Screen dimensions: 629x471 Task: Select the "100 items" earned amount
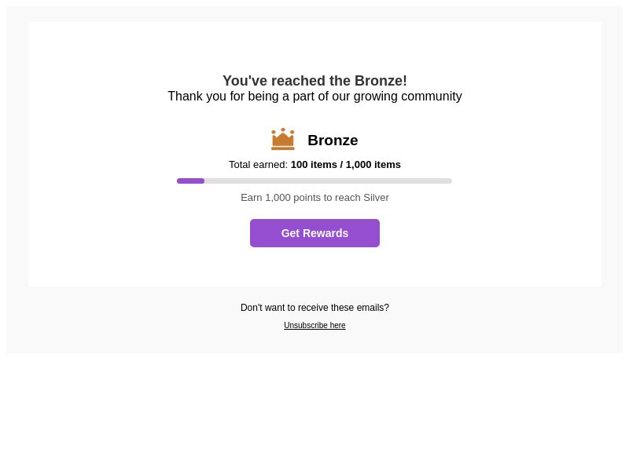(x=314, y=165)
